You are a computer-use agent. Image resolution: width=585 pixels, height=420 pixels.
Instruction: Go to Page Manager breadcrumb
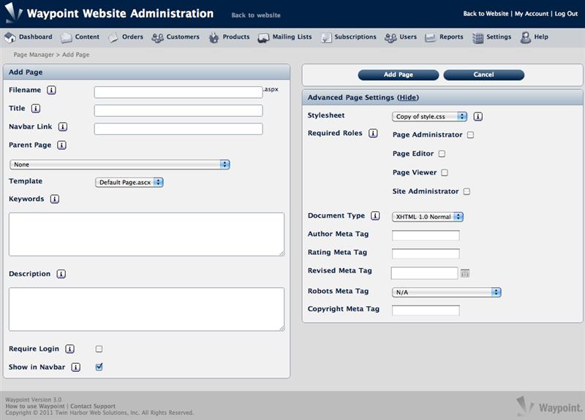click(34, 55)
